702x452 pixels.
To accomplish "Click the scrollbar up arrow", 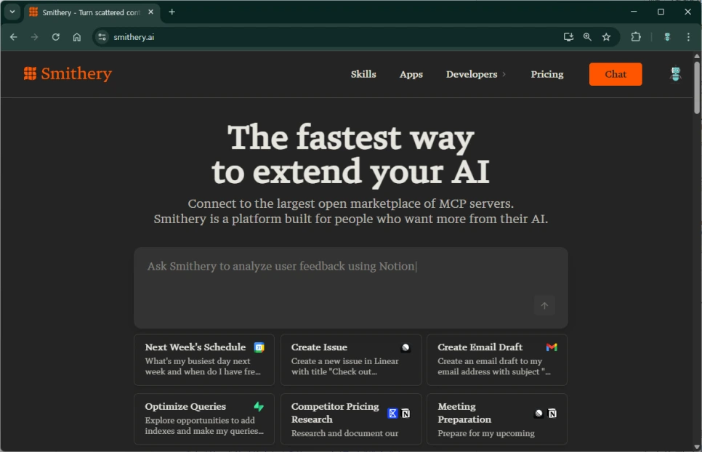I will click(x=697, y=57).
